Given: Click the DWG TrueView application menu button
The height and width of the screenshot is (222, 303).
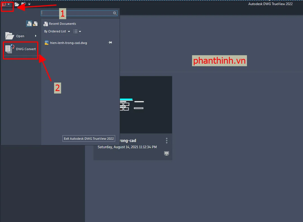Looking at the screenshot, I should coord(6,4).
